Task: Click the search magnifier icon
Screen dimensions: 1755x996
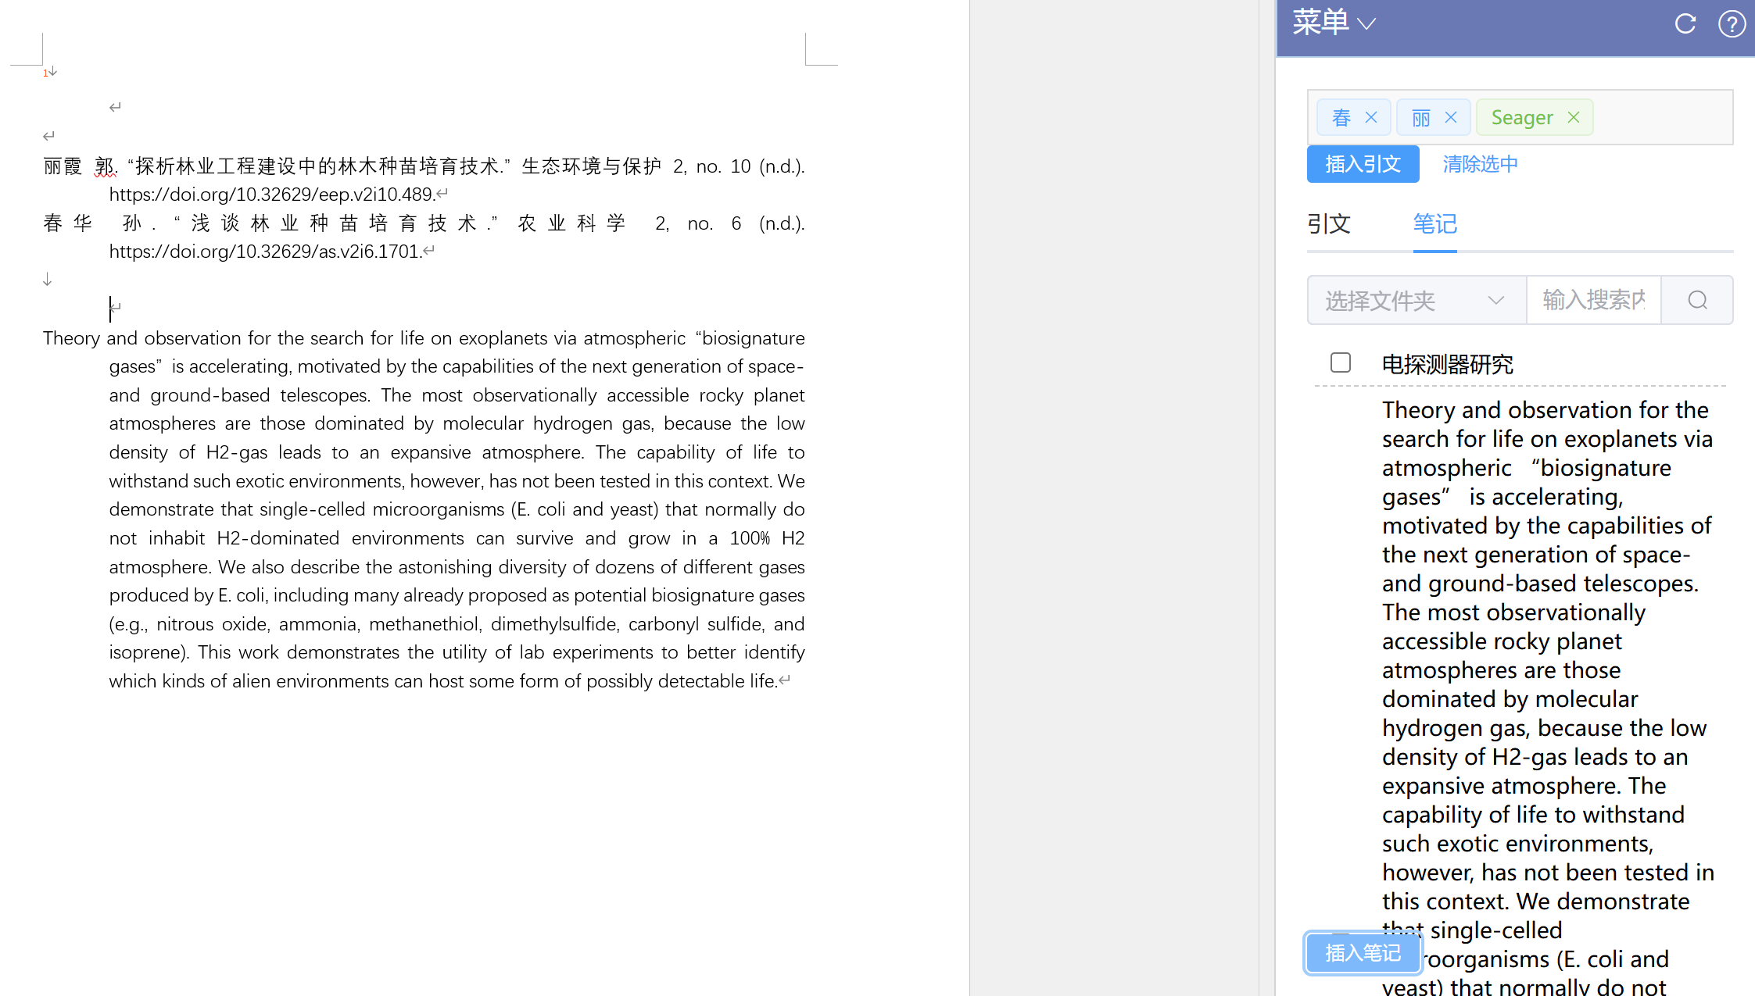Action: (x=1697, y=300)
